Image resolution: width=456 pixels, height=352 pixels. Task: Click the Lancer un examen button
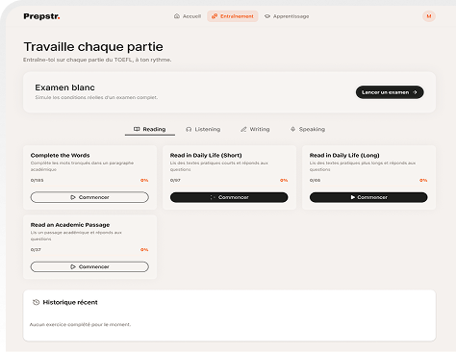(x=390, y=92)
